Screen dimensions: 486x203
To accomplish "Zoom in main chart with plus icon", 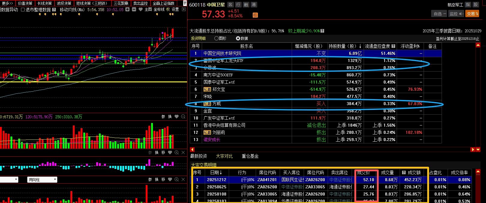I will click(127, 10).
